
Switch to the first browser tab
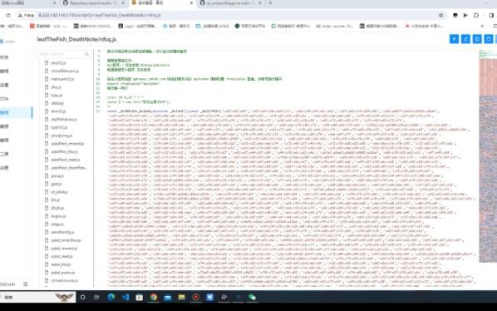point(28,2)
